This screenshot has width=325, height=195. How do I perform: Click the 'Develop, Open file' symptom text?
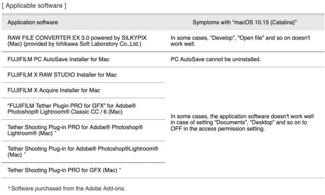[241, 41]
